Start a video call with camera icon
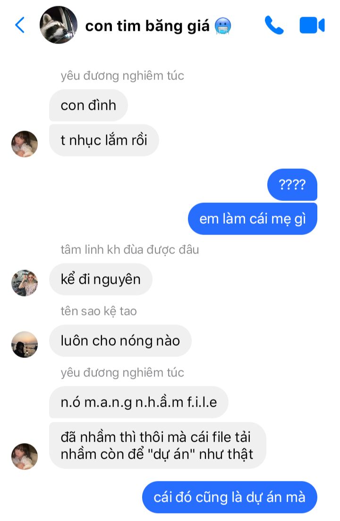340x521 pixels. [312, 25]
